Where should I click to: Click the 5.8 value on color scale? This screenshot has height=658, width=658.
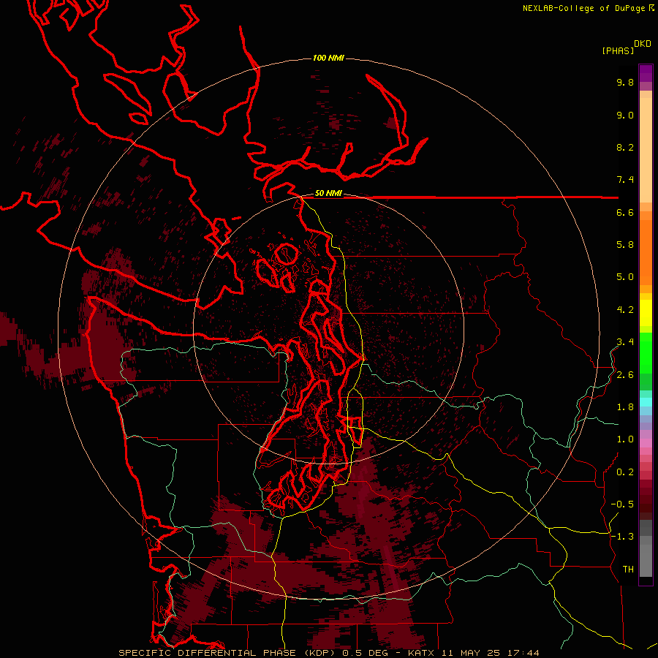coord(625,245)
